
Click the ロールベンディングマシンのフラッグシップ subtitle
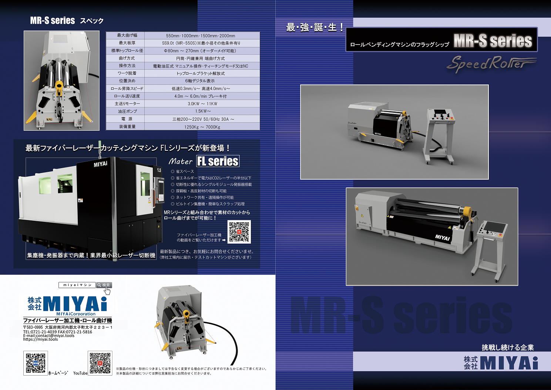click(x=399, y=44)
